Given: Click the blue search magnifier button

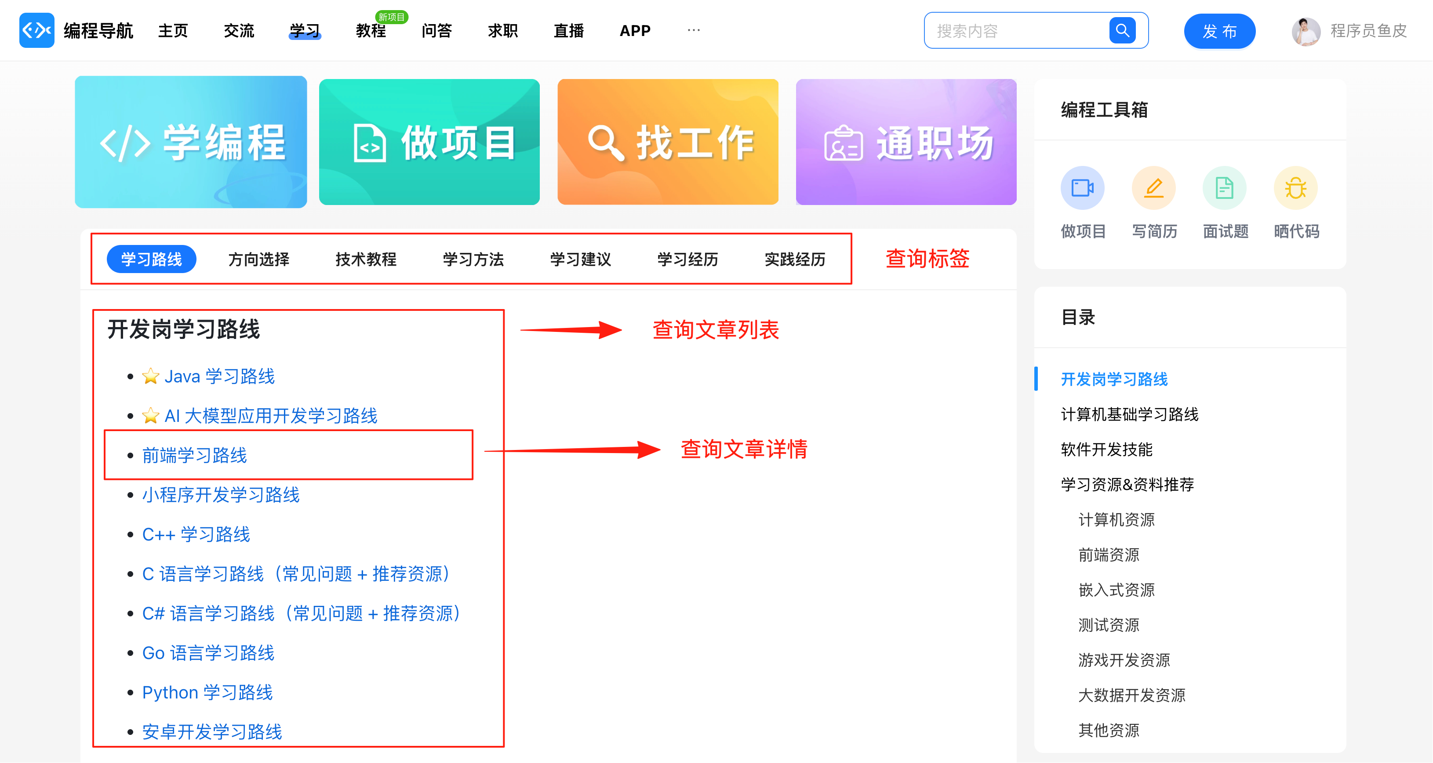Looking at the screenshot, I should [1121, 30].
